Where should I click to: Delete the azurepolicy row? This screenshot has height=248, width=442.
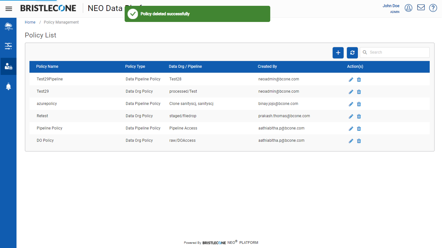click(x=359, y=104)
